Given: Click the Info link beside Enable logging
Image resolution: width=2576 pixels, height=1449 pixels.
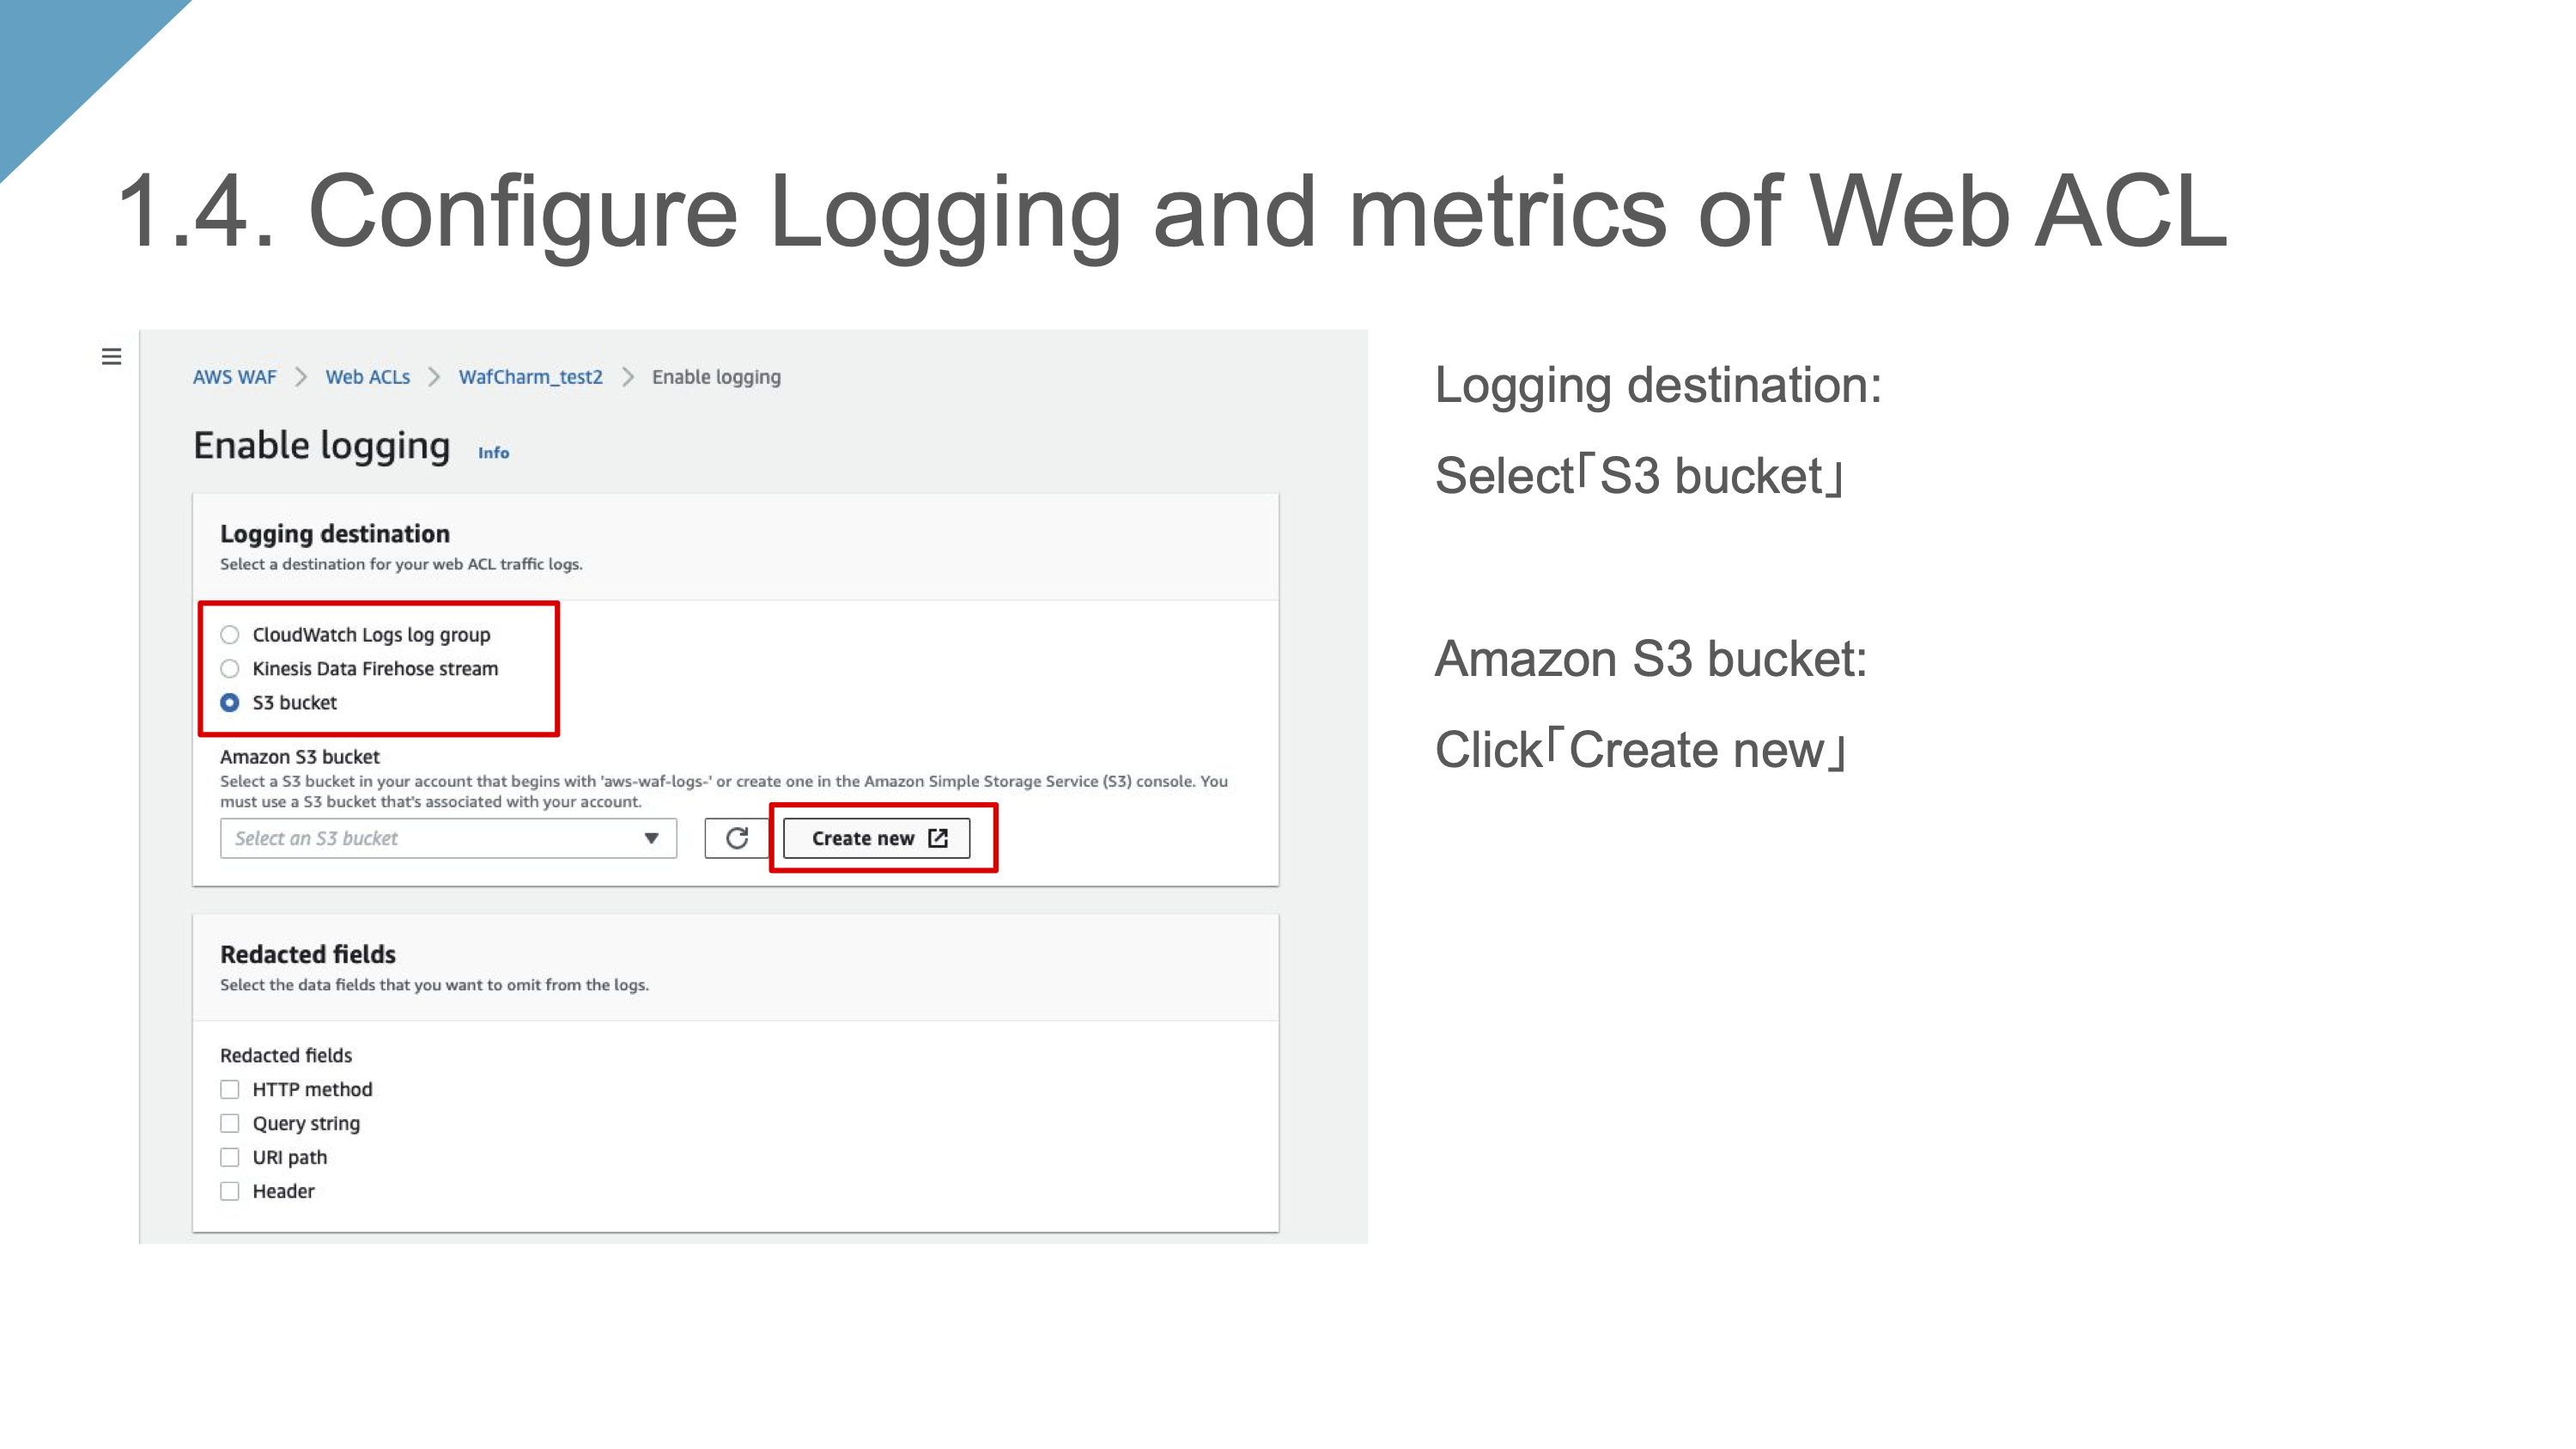Looking at the screenshot, I should 493,453.
